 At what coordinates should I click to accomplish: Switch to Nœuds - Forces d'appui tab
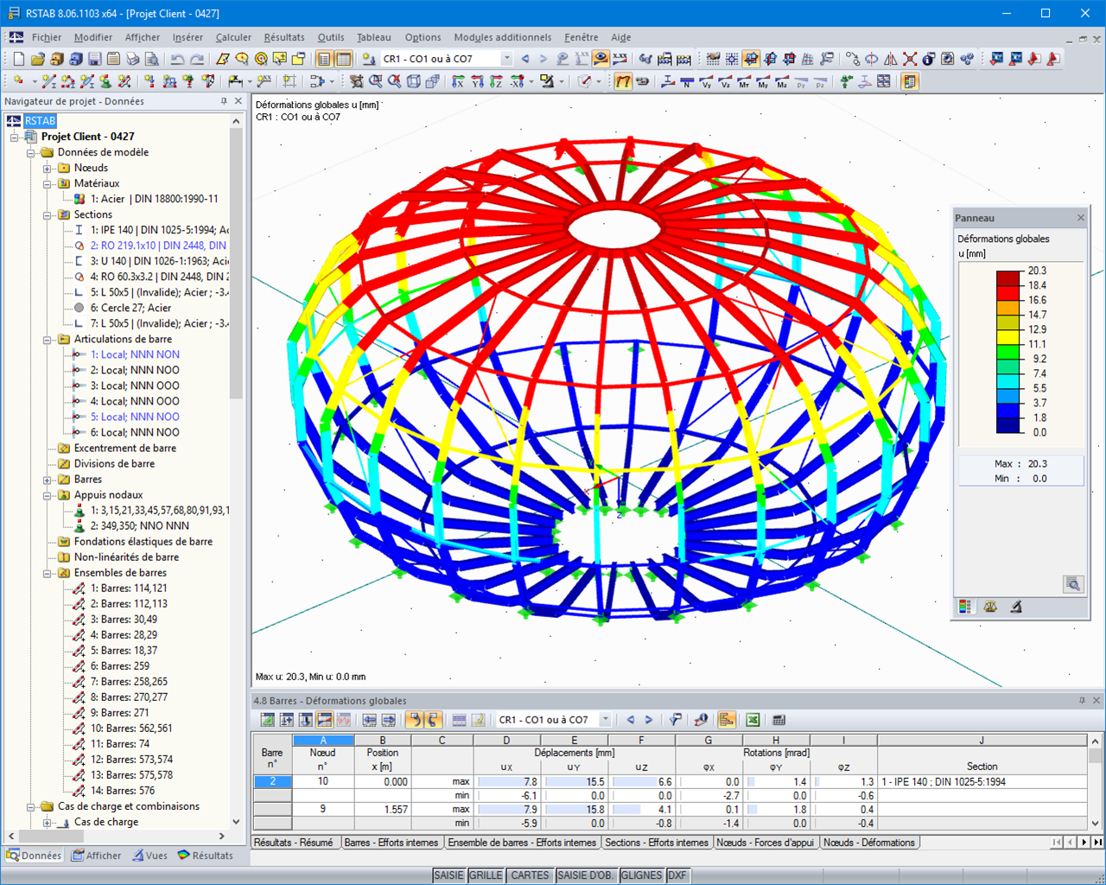pos(766,843)
